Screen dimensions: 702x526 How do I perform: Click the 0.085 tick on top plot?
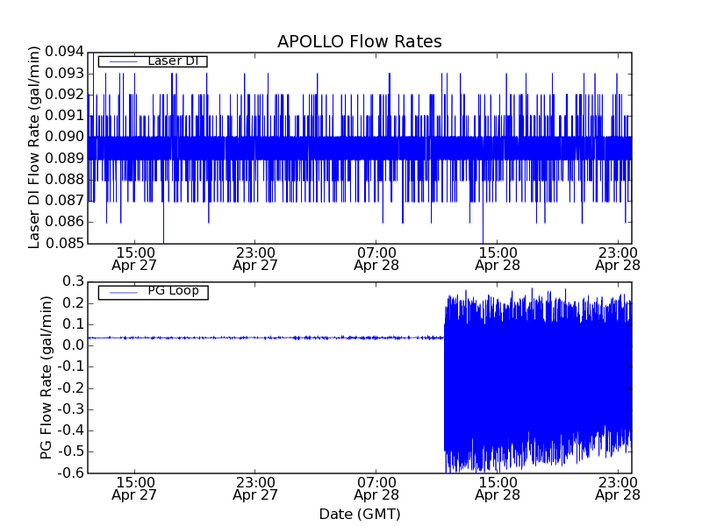coord(61,243)
